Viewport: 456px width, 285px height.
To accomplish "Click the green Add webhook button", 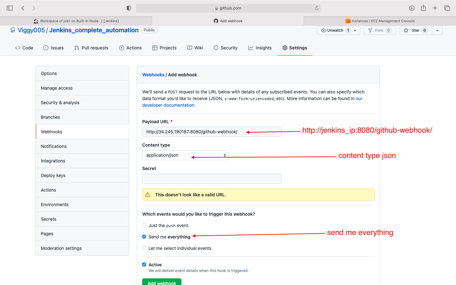I will [162, 282].
